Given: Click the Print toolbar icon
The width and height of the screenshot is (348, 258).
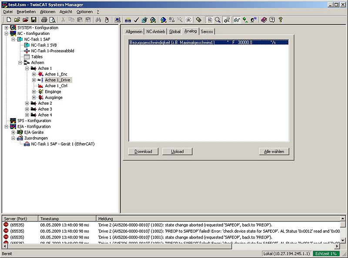Looking at the screenshot, I should [x=44, y=20].
